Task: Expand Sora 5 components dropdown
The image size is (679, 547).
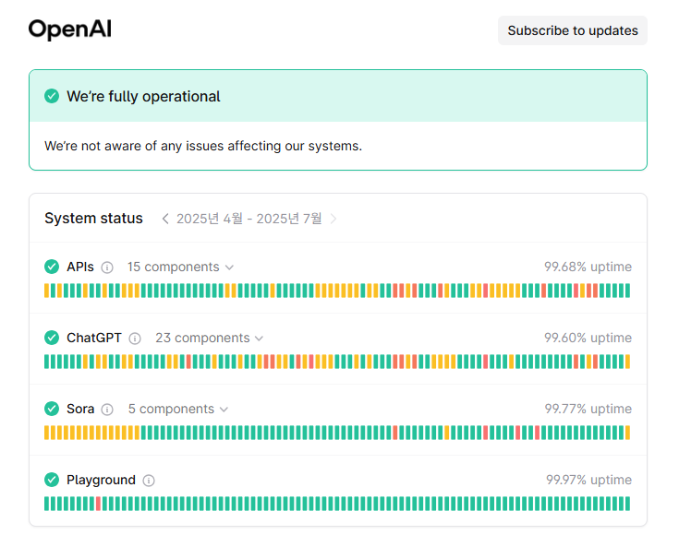Action: [178, 409]
